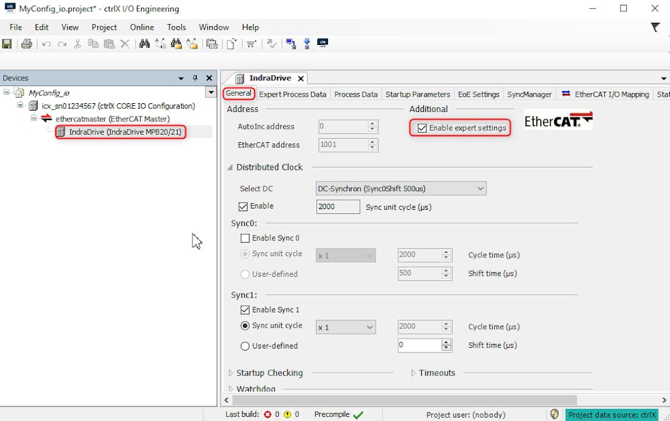This screenshot has height=421, width=670.
Task: Close the IndraDrive editor tab
Action: (301, 78)
